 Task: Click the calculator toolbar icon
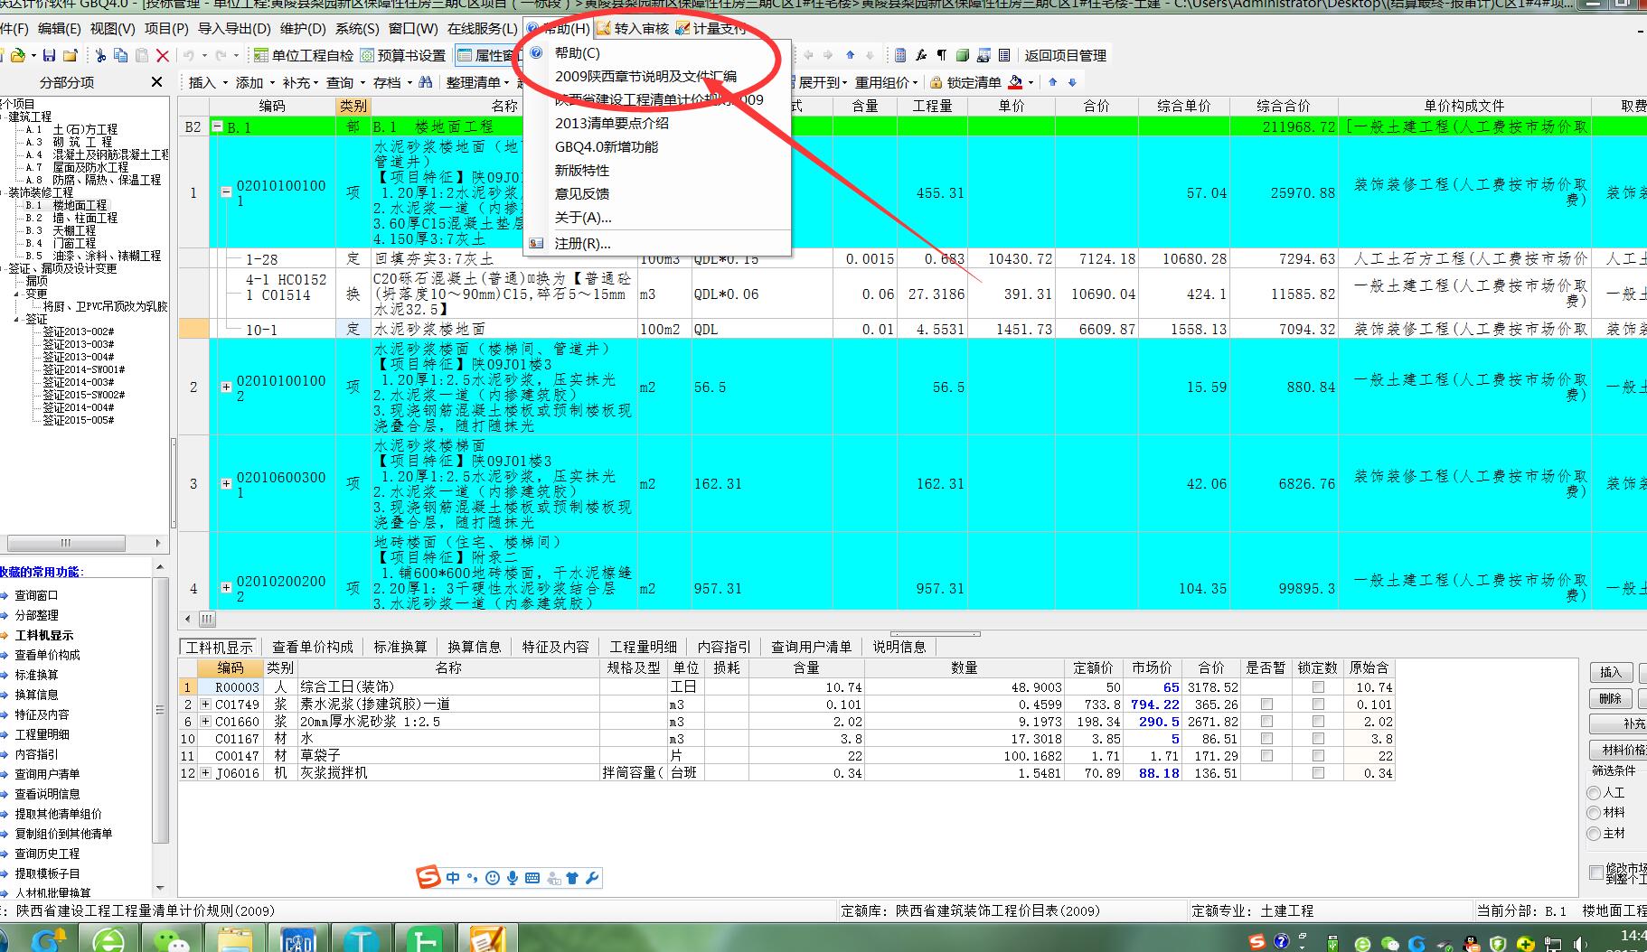click(x=900, y=56)
